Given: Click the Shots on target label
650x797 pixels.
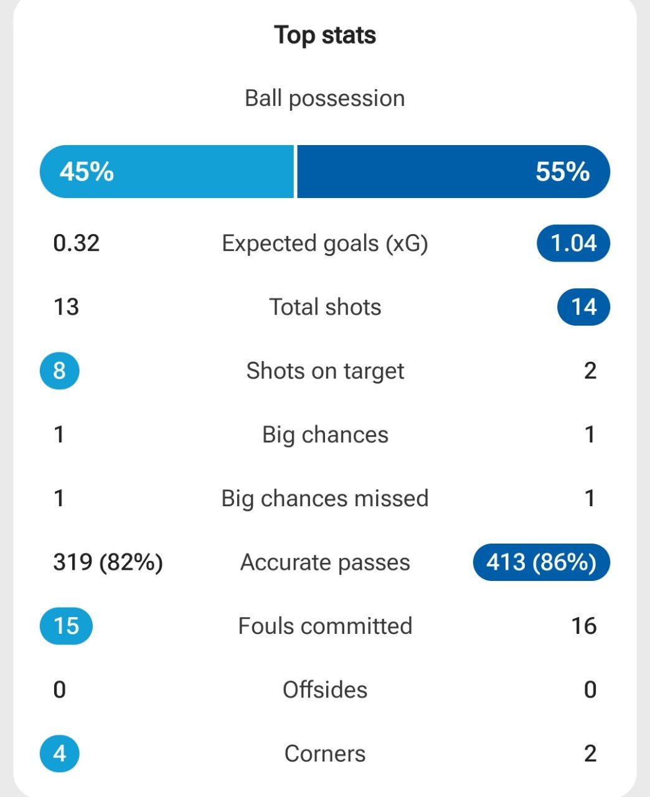Looking at the screenshot, I should (325, 370).
